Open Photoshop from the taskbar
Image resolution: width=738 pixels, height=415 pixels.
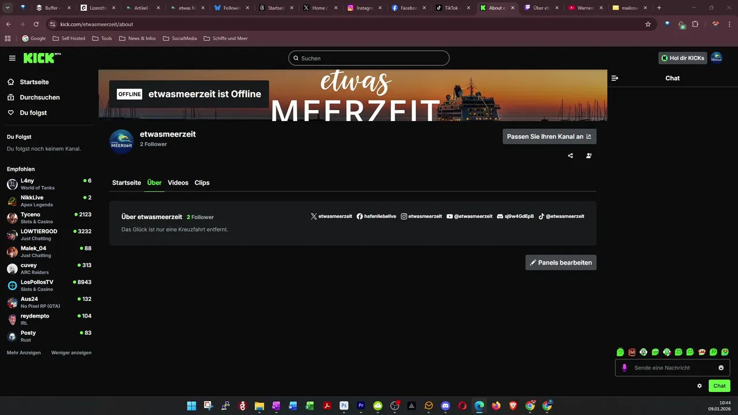344,406
